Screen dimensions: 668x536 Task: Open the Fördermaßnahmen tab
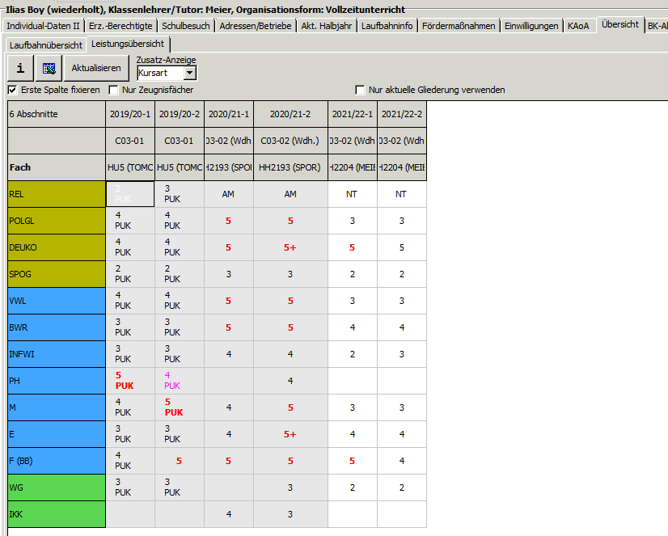[x=459, y=26]
